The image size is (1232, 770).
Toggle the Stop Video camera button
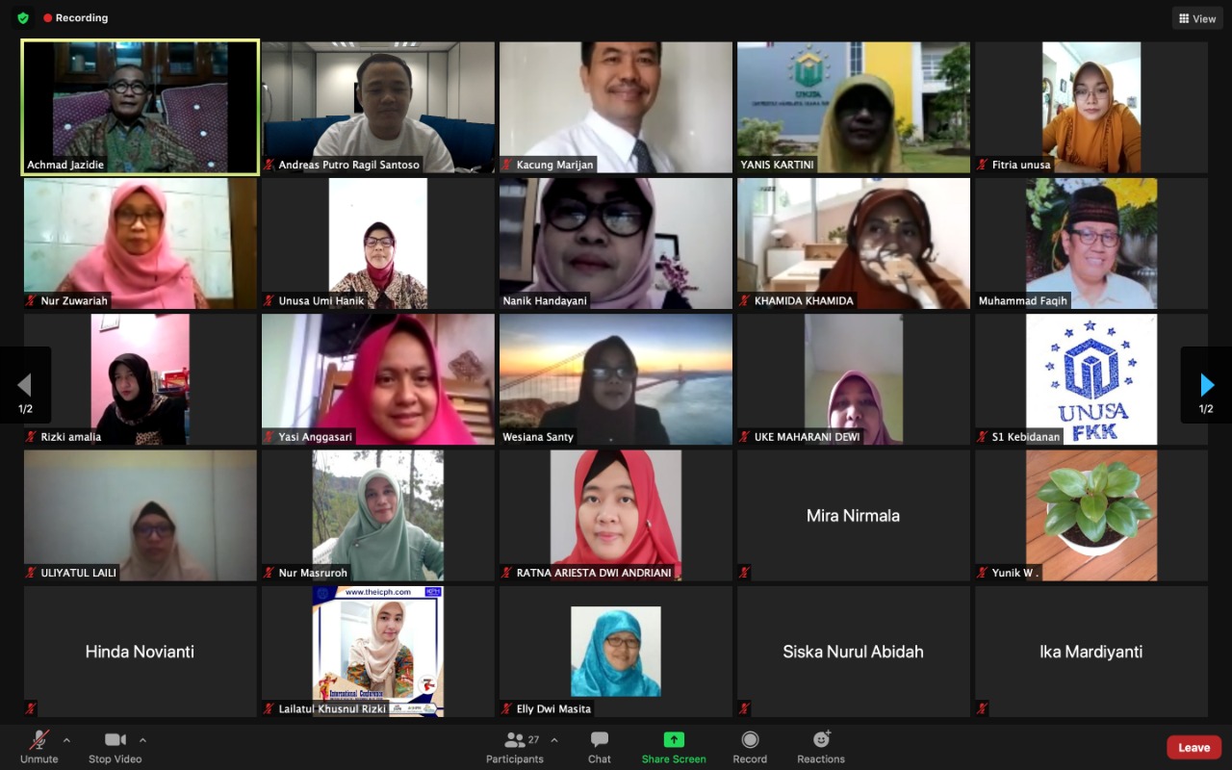tap(115, 745)
